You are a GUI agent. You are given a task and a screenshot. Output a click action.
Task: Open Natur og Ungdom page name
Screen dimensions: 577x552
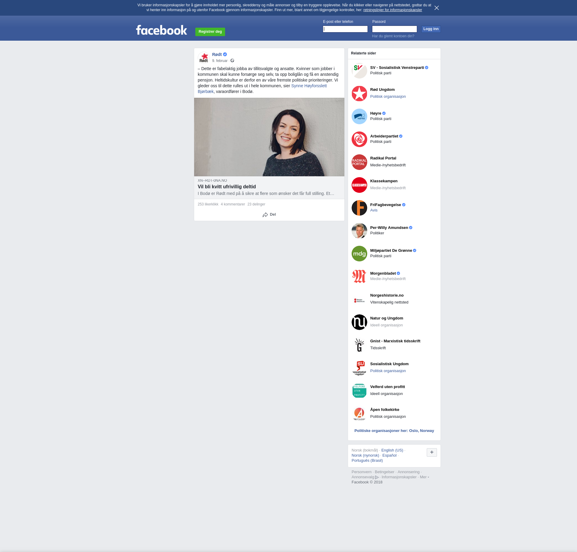(x=387, y=318)
